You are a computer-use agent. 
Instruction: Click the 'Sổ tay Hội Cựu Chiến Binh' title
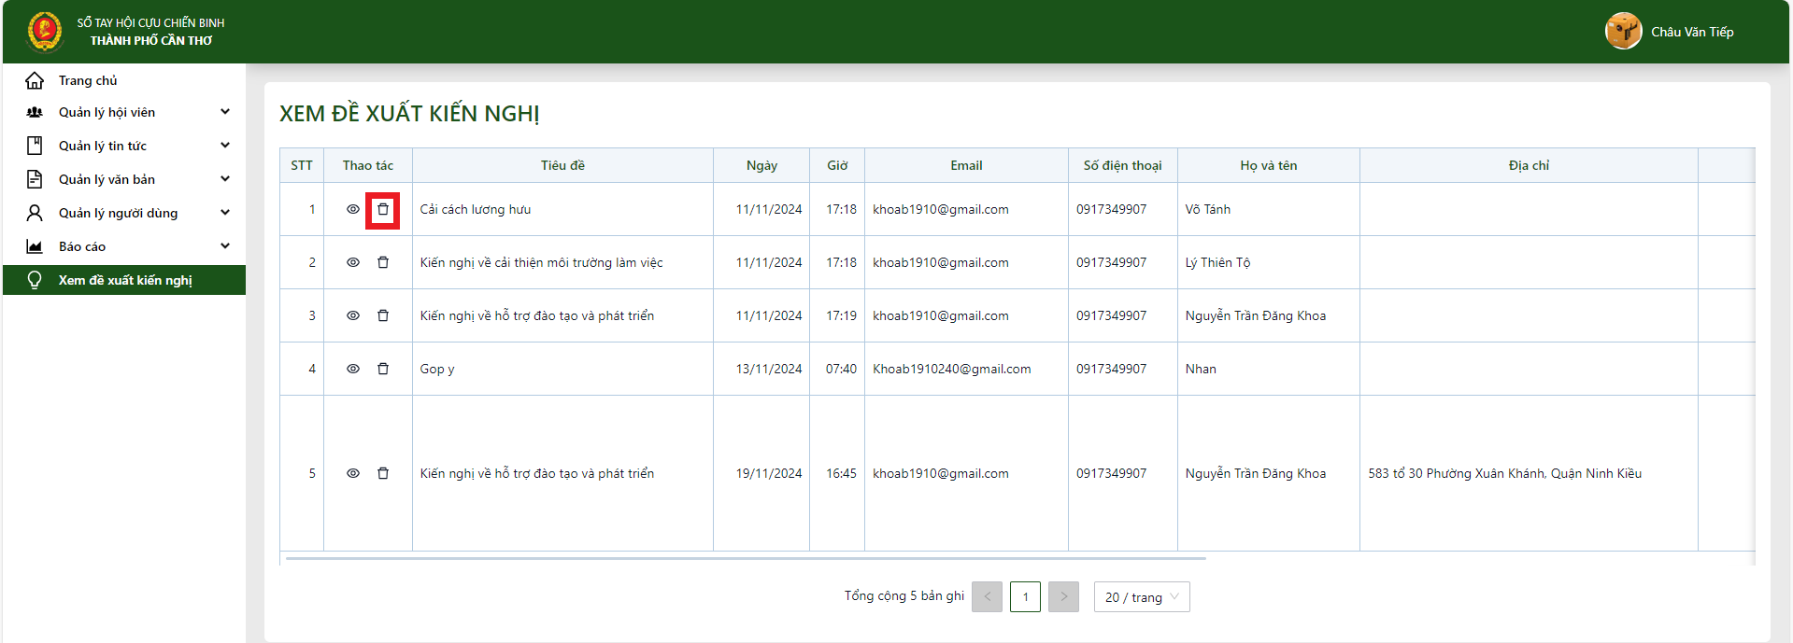click(x=150, y=22)
